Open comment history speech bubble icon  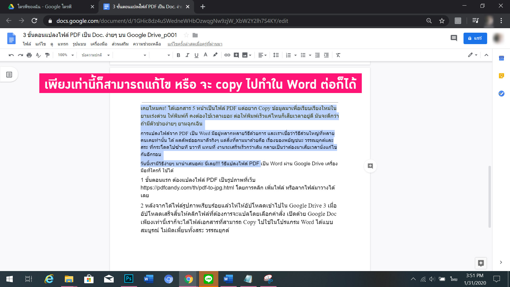(454, 38)
